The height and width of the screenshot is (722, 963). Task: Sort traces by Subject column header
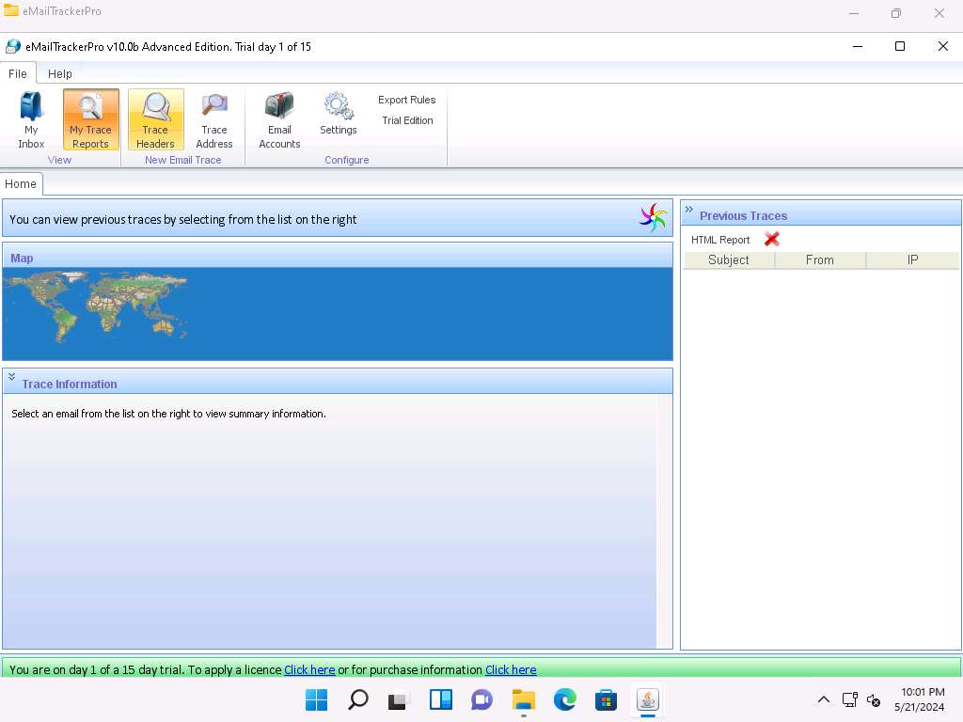coord(729,260)
